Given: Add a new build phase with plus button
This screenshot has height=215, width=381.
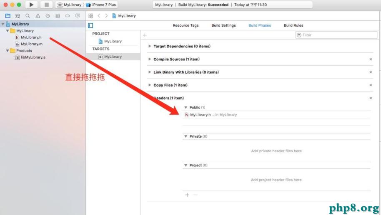Looking at the screenshot, I should 145,35.
